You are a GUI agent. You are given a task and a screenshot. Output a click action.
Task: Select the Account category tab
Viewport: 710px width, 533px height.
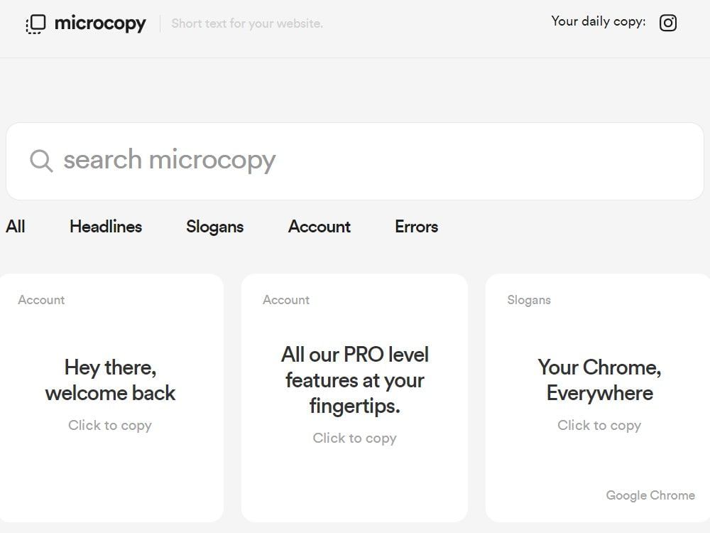tap(319, 226)
